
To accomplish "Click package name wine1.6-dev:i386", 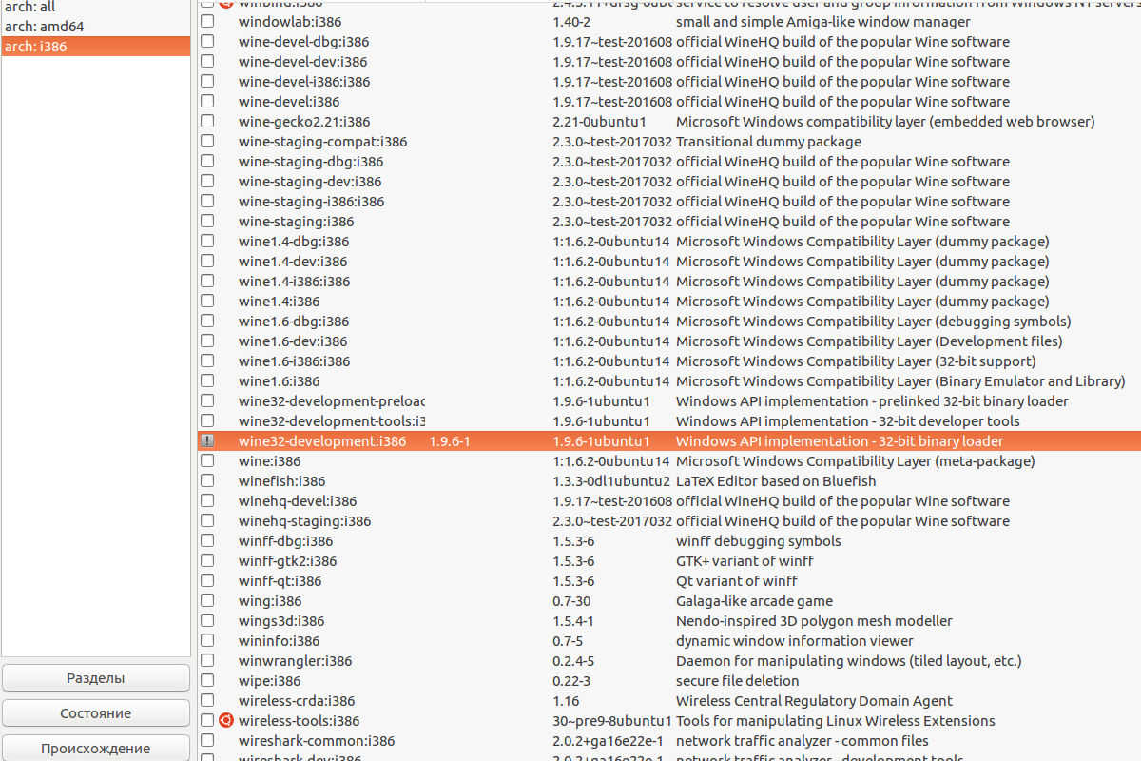I will point(293,341).
